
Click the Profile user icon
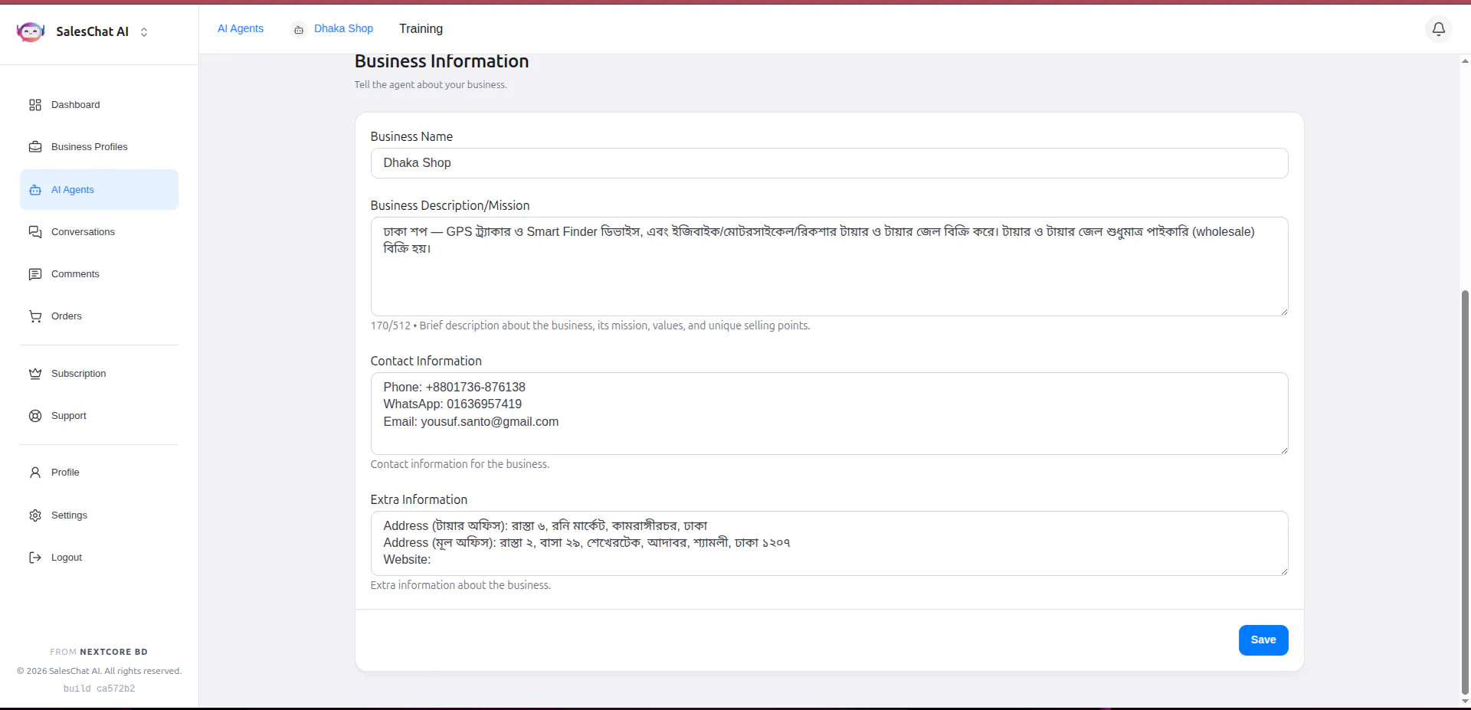pyautogui.click(x=35, y=473)
